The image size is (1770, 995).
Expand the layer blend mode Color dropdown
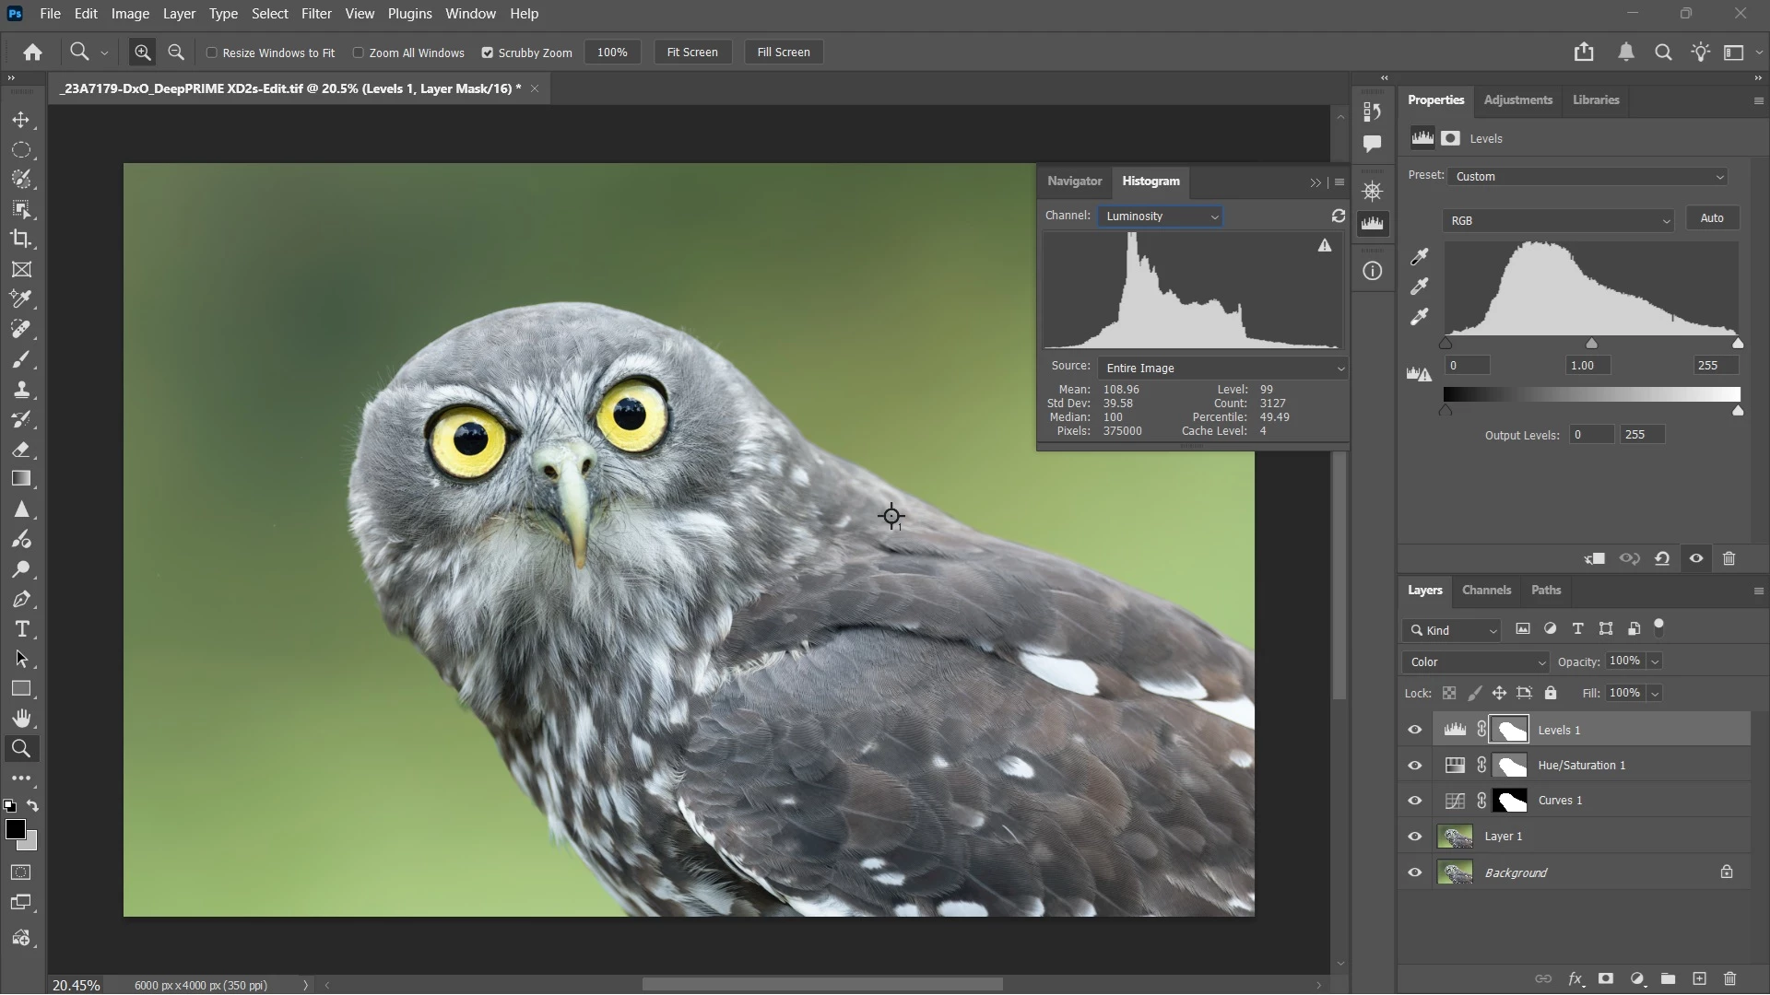coord(1476,662)
